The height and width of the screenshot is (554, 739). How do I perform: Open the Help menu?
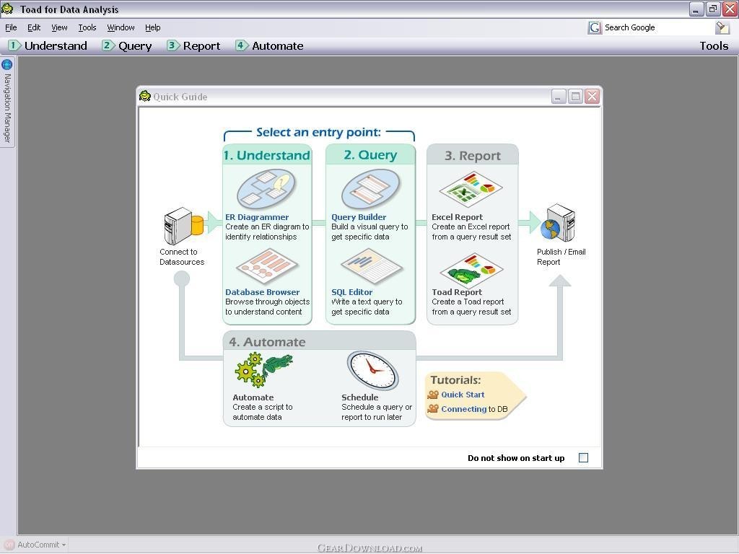click(152, 27)
